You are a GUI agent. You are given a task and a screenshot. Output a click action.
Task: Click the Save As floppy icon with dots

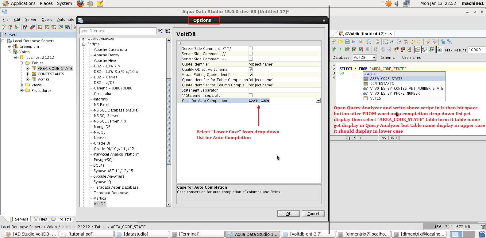pos(354,42)
